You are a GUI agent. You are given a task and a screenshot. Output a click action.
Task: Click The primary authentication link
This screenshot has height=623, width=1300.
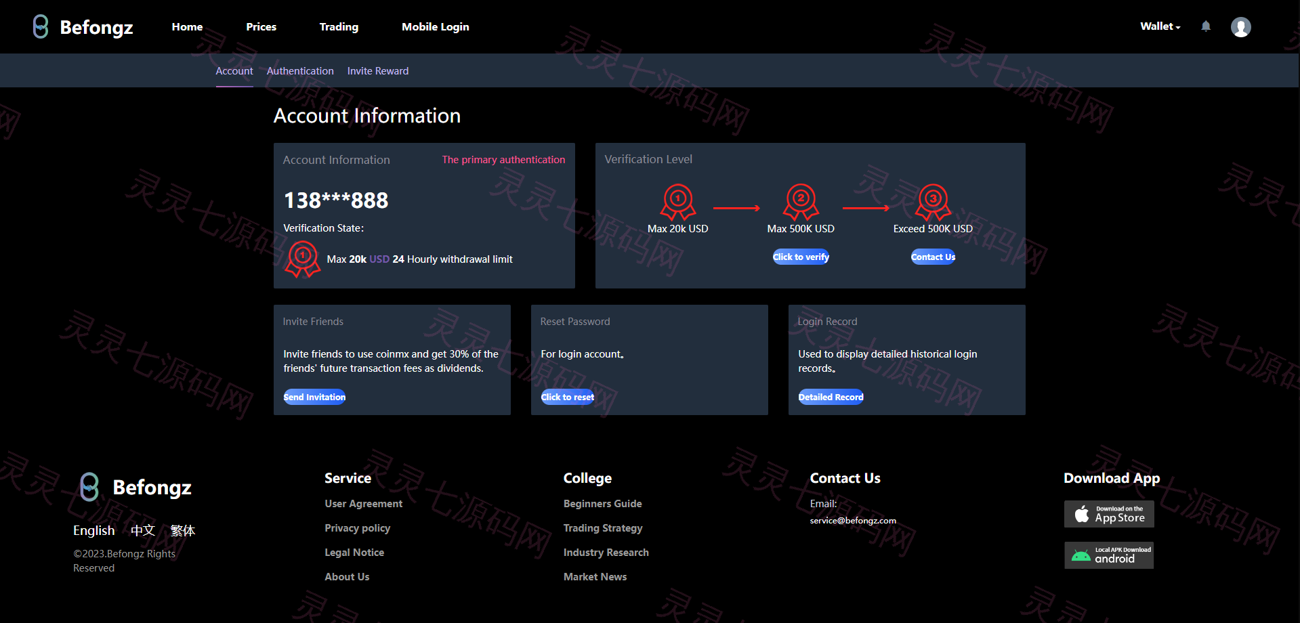503,160
